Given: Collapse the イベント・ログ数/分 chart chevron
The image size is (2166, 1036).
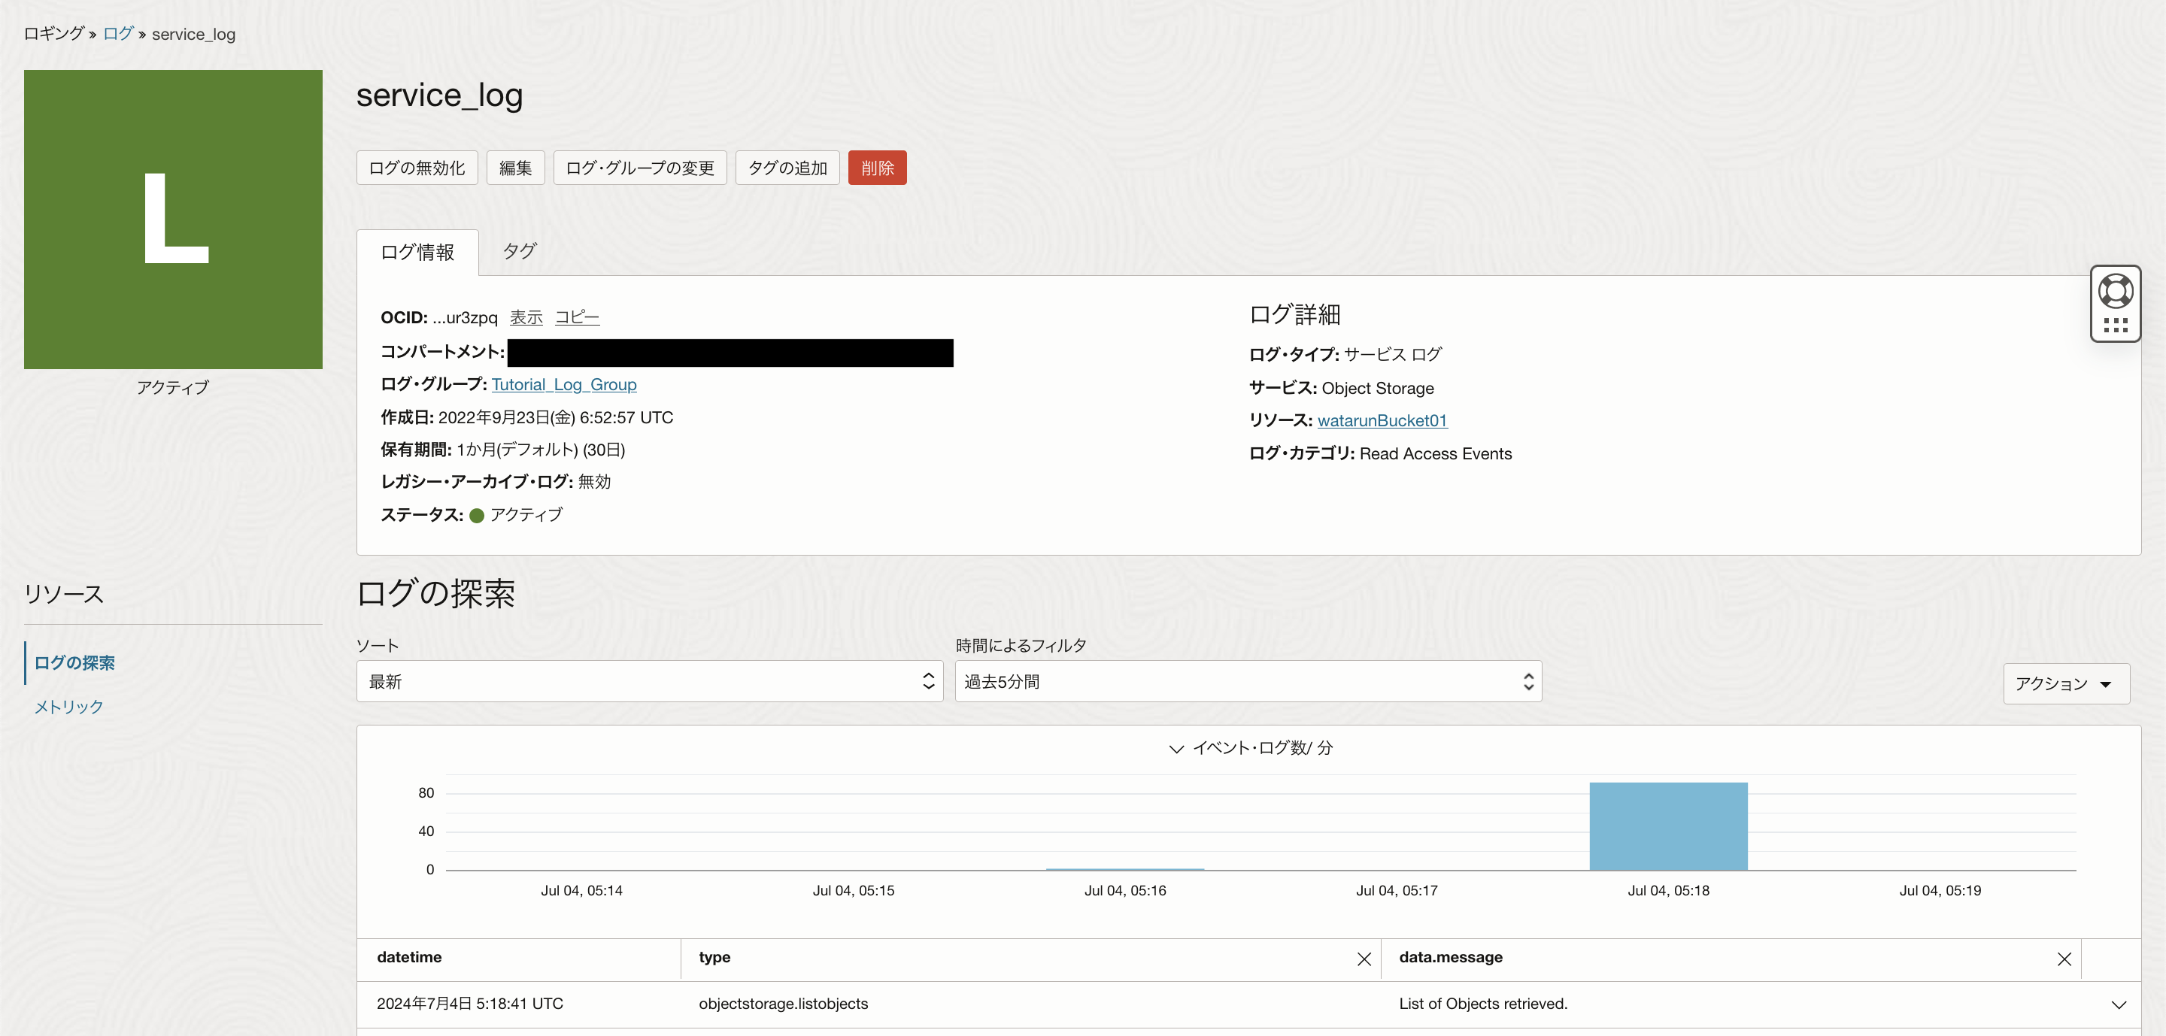Looking at the screenshot, I should pos(1176,748).
